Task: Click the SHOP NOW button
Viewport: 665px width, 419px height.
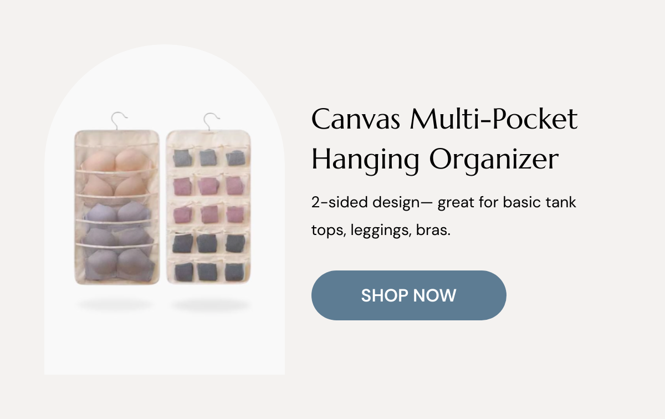Action: [x=408, y=295]
